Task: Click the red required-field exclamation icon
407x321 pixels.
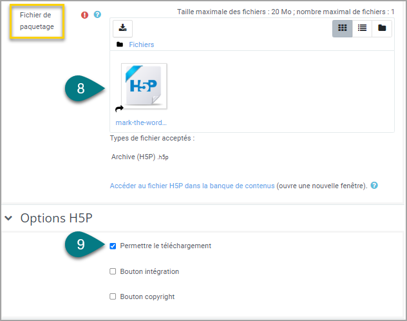Action: click(84, 15)
